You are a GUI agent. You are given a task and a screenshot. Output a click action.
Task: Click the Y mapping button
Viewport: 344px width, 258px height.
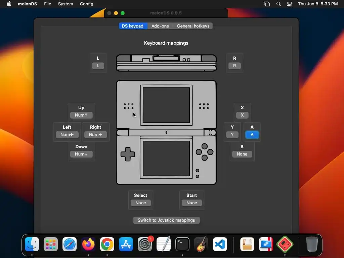pos(232,134)
